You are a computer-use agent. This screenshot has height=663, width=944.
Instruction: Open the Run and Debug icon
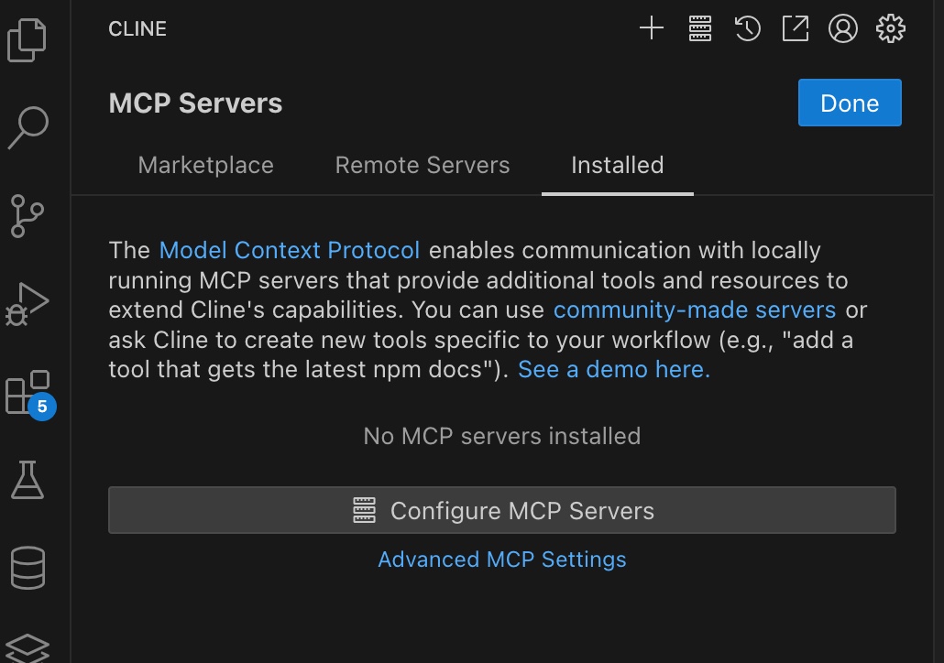click(x=27, y=304)
